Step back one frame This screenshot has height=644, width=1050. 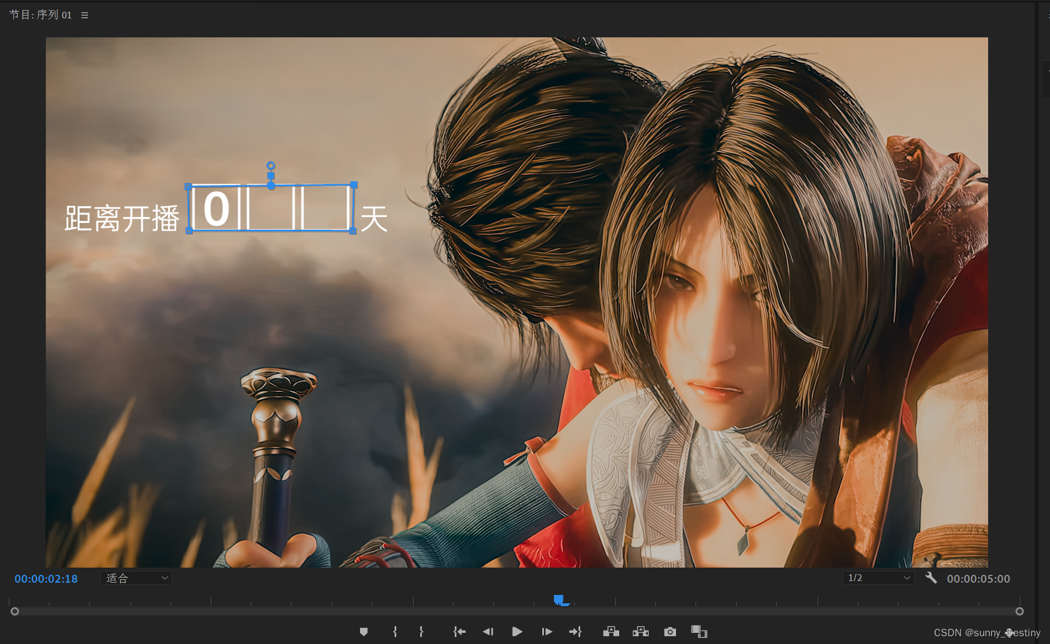tap(488, 632)
